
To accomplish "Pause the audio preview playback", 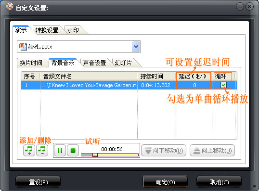I will pyautogui.click(x=60, y=151).
